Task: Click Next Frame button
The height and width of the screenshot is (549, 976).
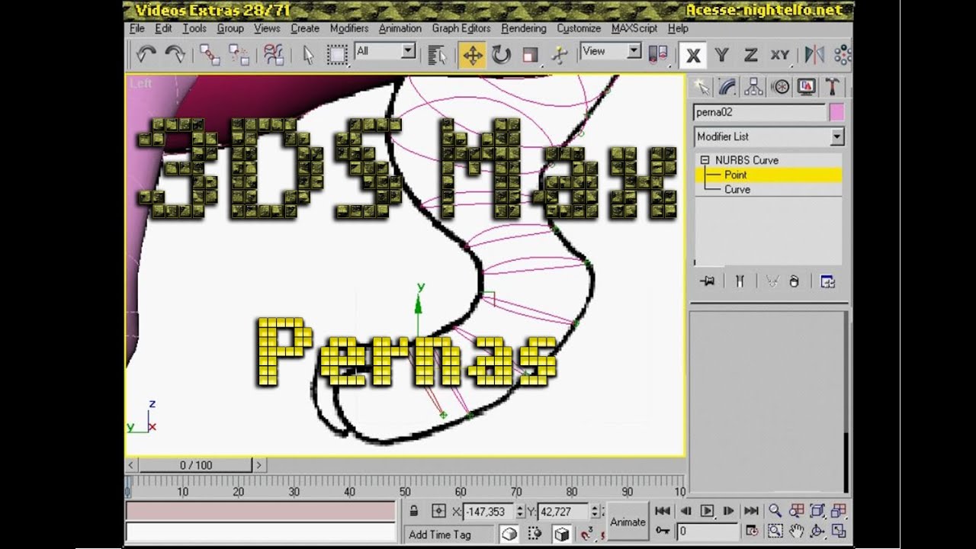Action: click(x=729, y=511)
